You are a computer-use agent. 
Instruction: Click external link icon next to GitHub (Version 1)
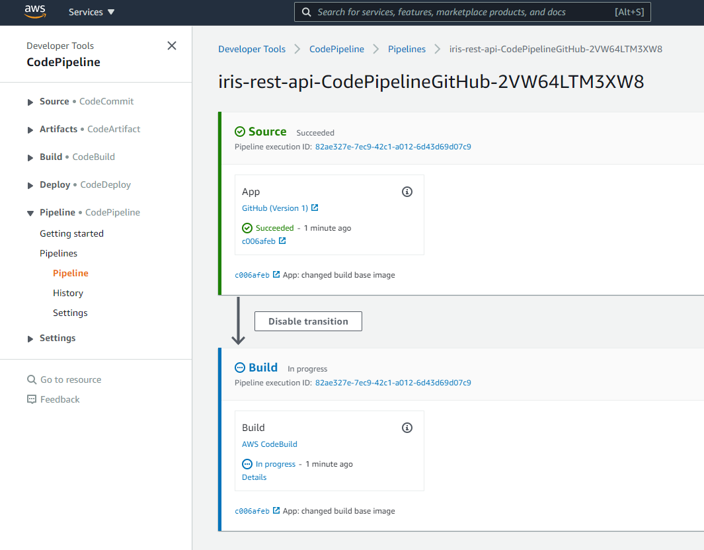[315, 208]
